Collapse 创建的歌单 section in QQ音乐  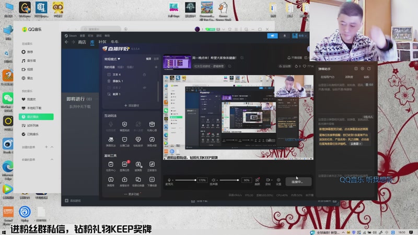52,147
